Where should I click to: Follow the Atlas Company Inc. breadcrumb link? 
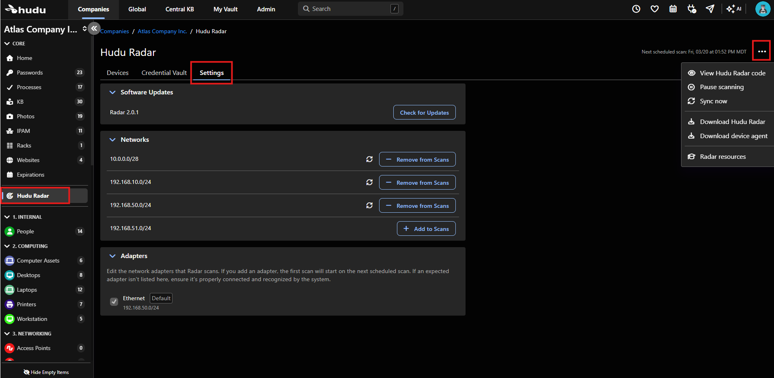(x=162, y=31)
